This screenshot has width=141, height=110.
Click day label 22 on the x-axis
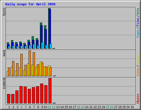pyautogui.click(x=95, y=107)
